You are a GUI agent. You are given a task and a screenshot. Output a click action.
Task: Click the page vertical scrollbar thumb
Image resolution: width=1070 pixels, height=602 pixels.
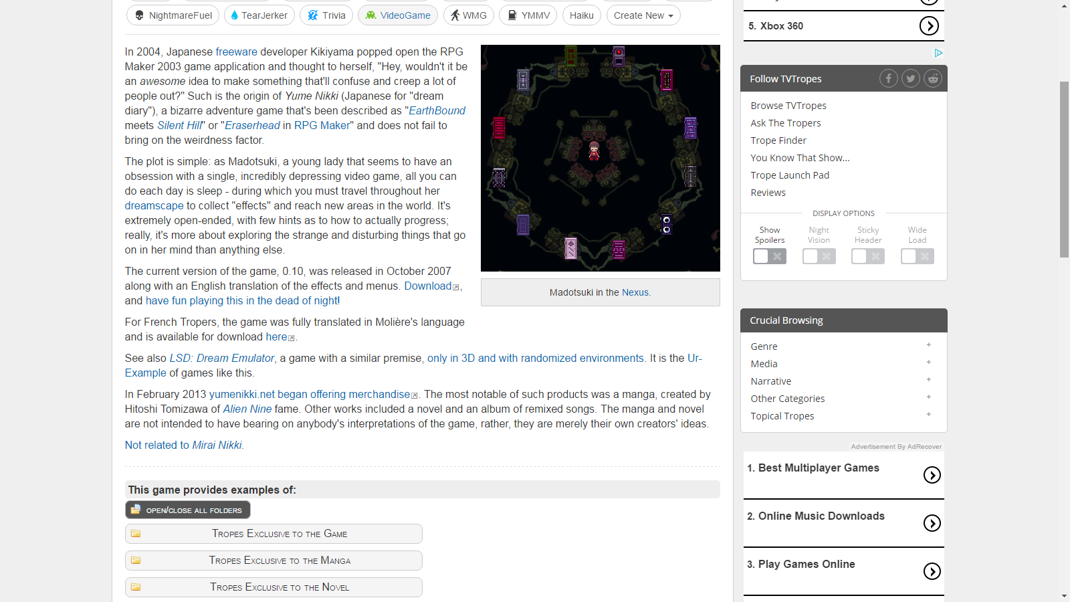(1064, 169)
